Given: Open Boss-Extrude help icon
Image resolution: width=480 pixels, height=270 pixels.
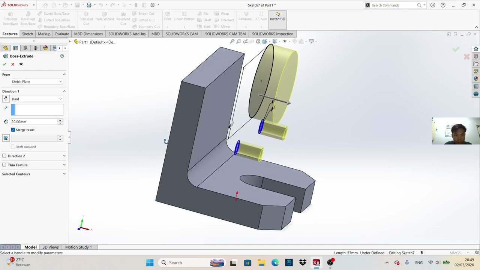Looking at the screenshot, I should click(x=62, y=56).
